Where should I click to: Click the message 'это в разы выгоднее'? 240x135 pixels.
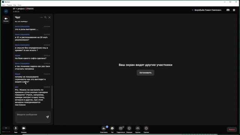click(27, 29)
